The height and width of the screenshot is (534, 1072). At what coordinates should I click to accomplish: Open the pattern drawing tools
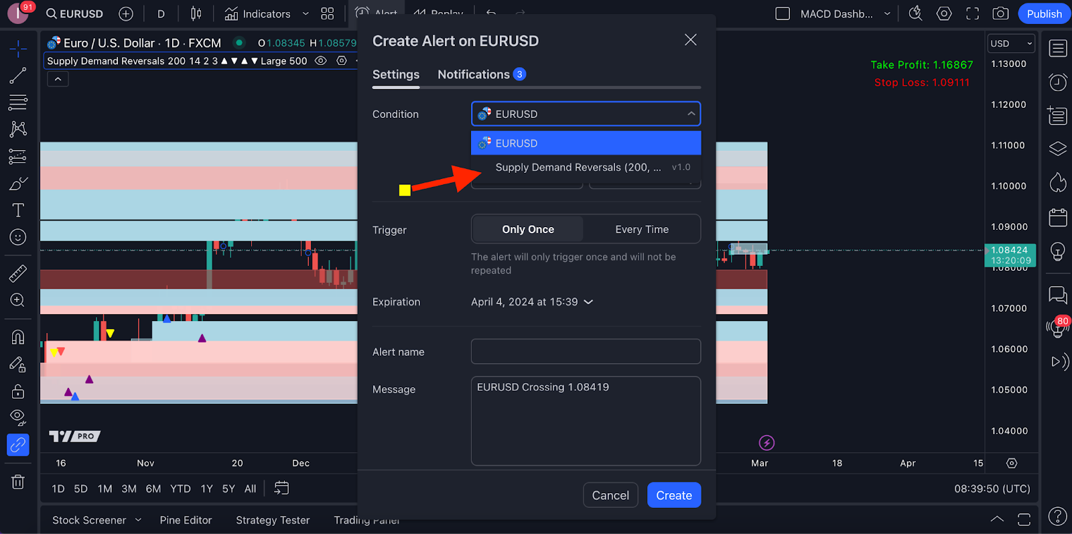(18, 129)
